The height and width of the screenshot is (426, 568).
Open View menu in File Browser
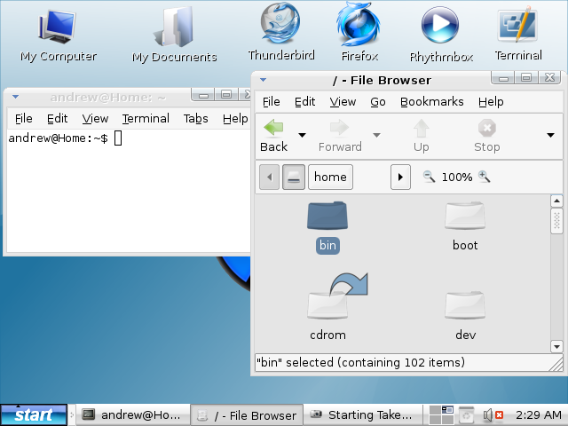tap(343, 102)
